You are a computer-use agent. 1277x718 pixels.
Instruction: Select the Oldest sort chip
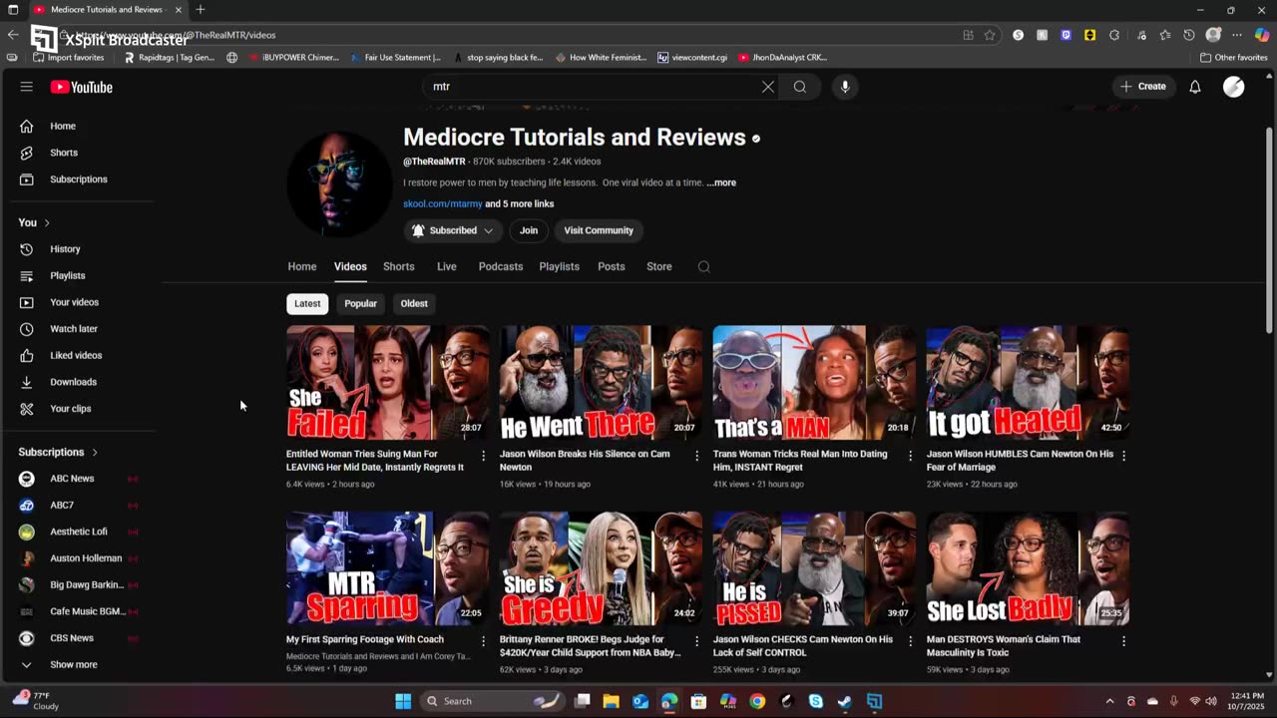pyautogui.click(x=414, y=303)
